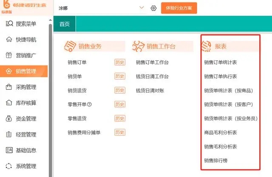Open the 销售排行榜 report

[216, 160]
